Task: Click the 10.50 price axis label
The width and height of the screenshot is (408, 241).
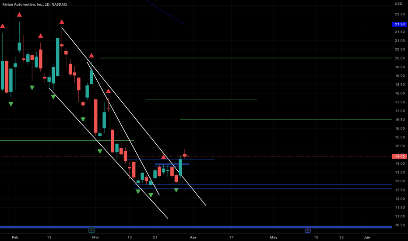Action: (400, 225)
